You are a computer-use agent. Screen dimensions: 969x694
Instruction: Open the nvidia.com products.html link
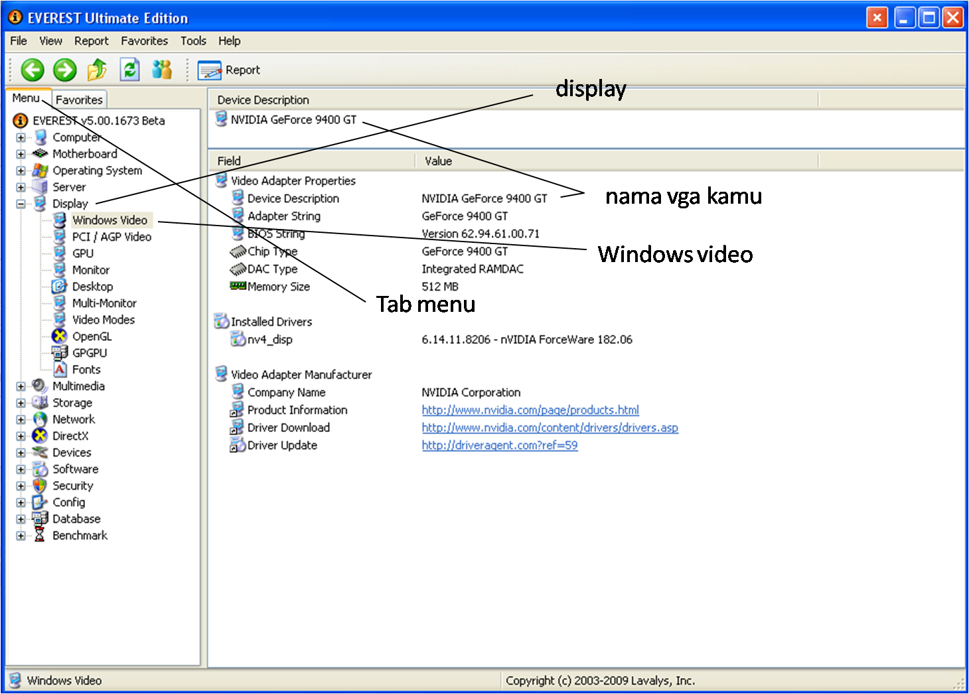point(530,410)
